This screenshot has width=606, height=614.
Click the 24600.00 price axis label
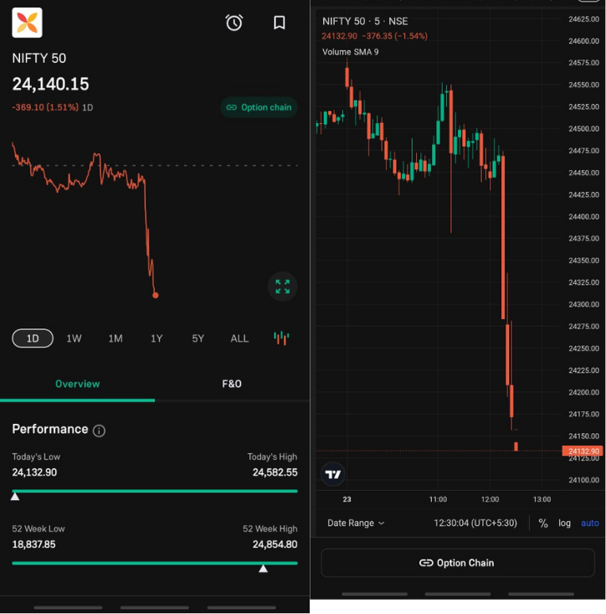coord(583,41)
